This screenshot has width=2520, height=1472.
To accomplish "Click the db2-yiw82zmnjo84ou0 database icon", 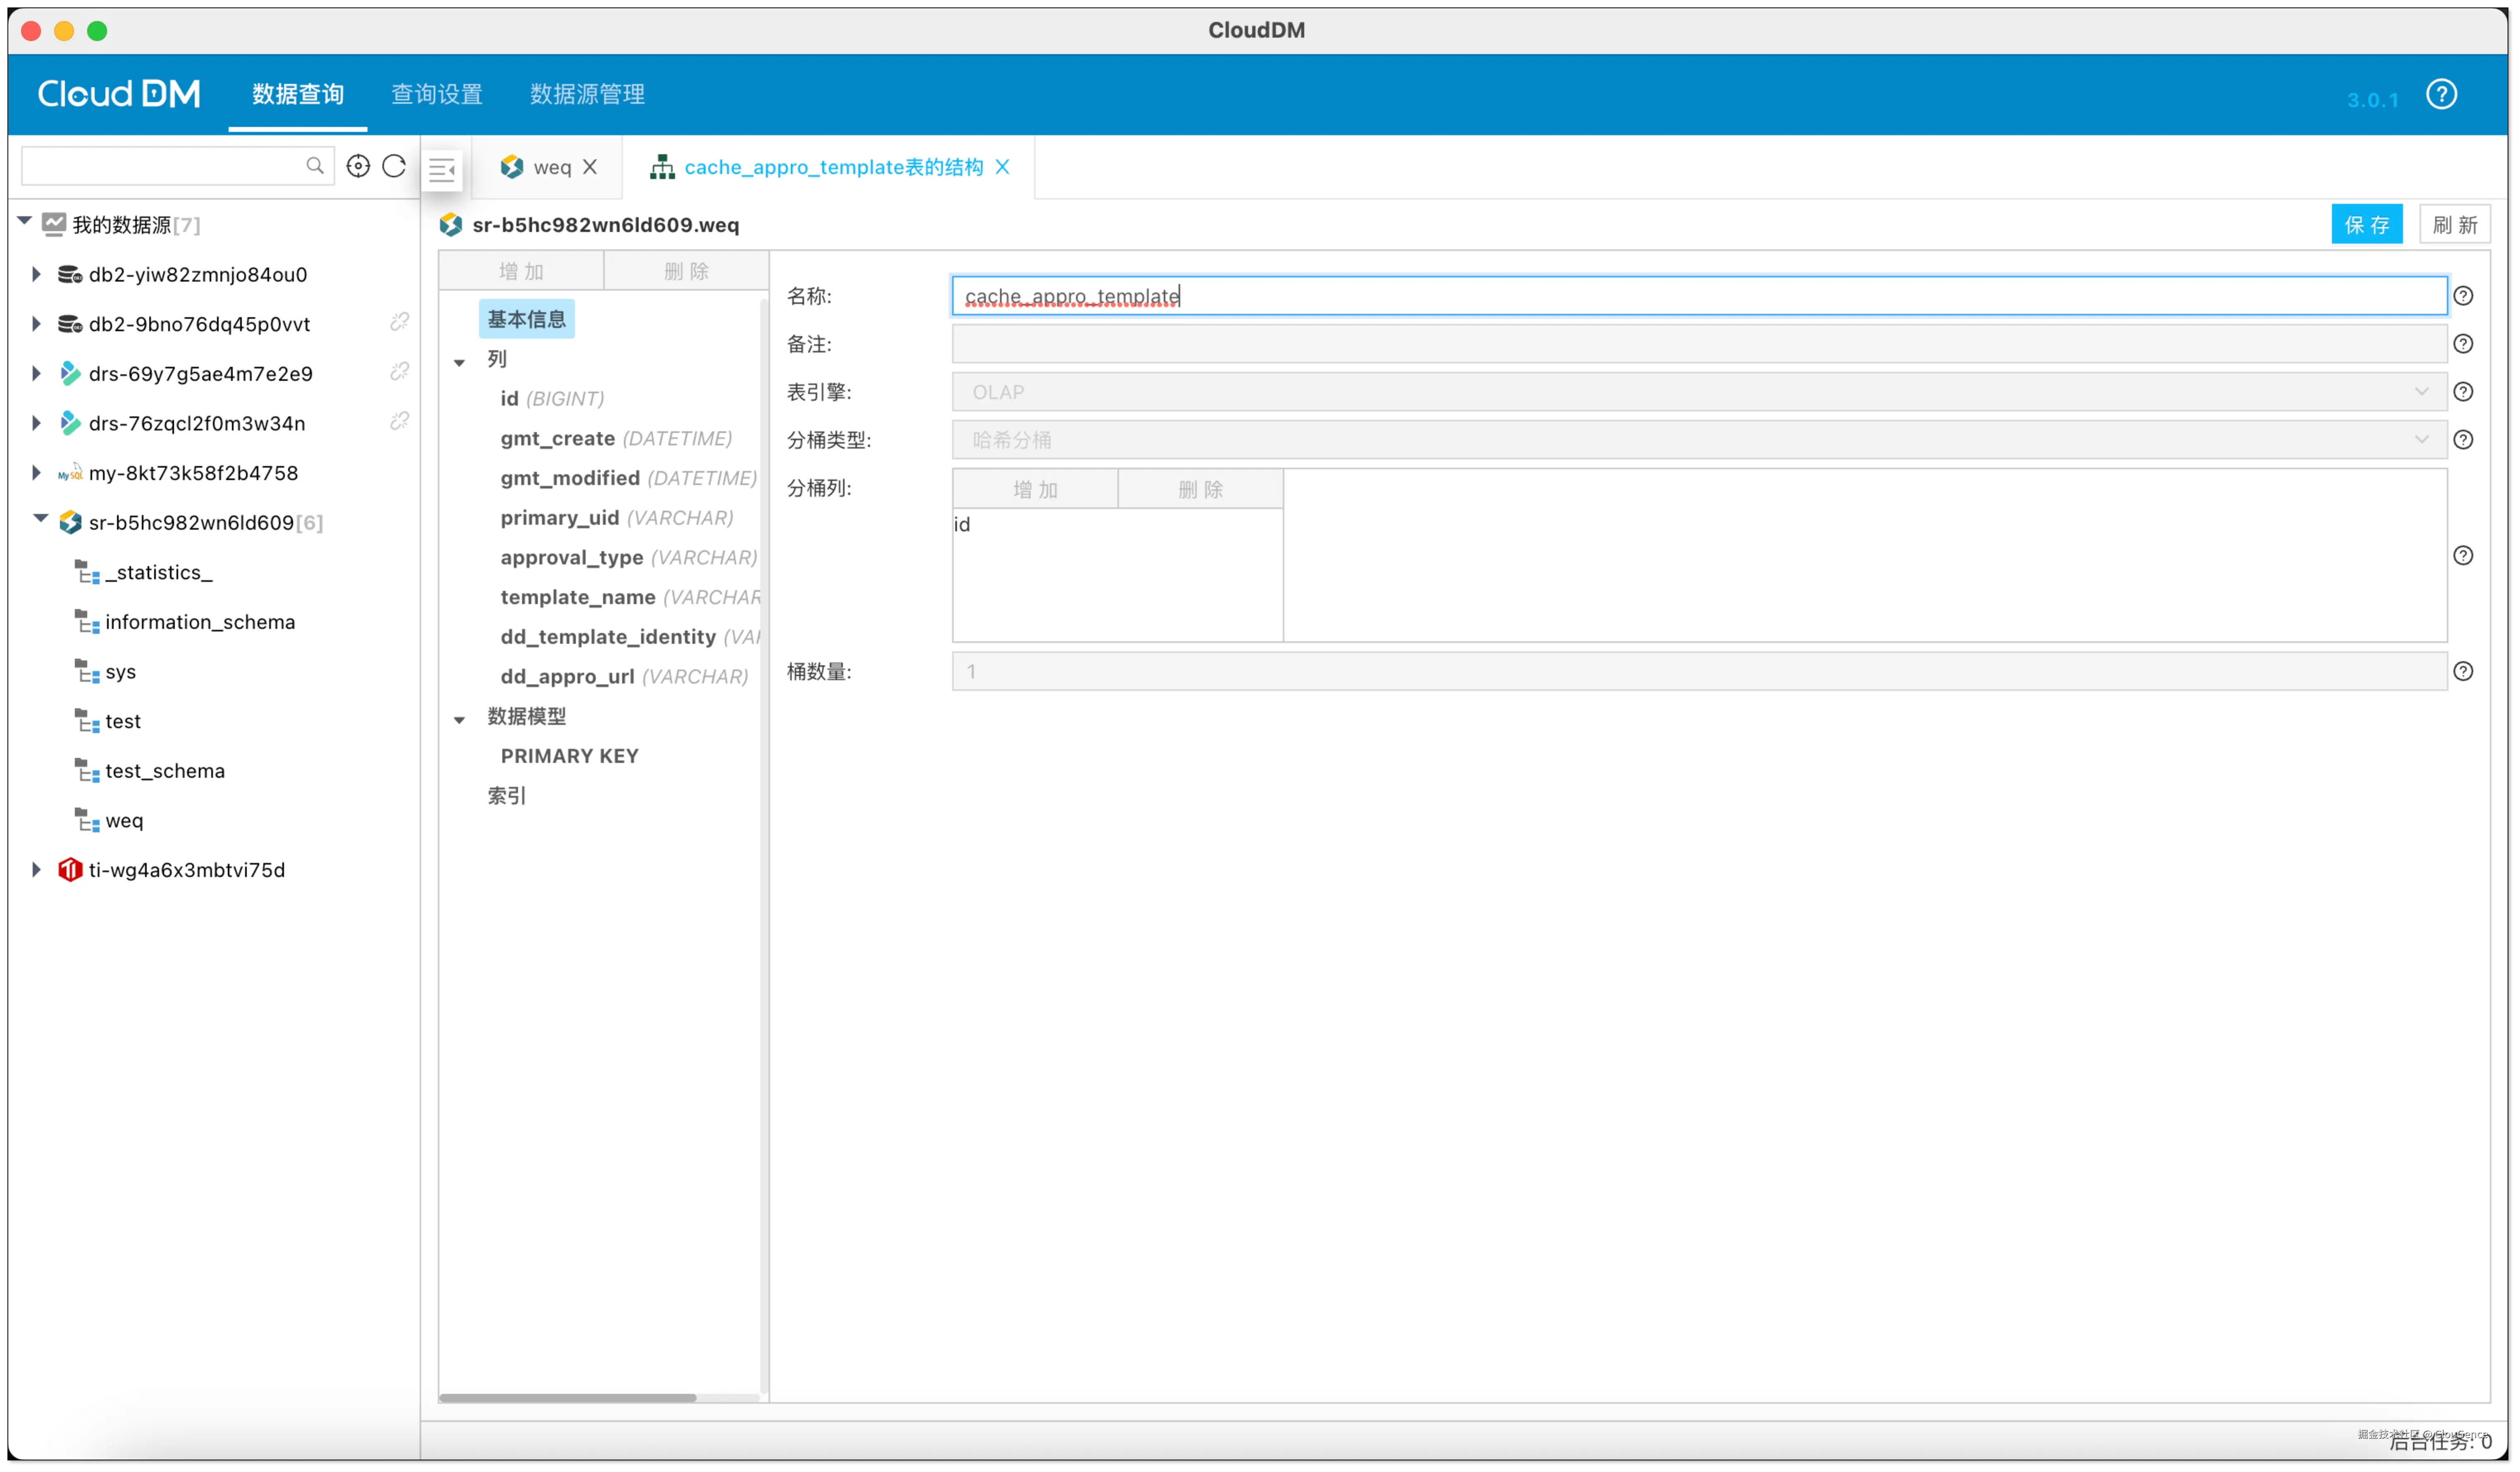I will point(69,274).
